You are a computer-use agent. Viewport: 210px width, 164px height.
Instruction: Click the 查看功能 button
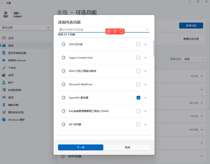[x=191, y=26]
